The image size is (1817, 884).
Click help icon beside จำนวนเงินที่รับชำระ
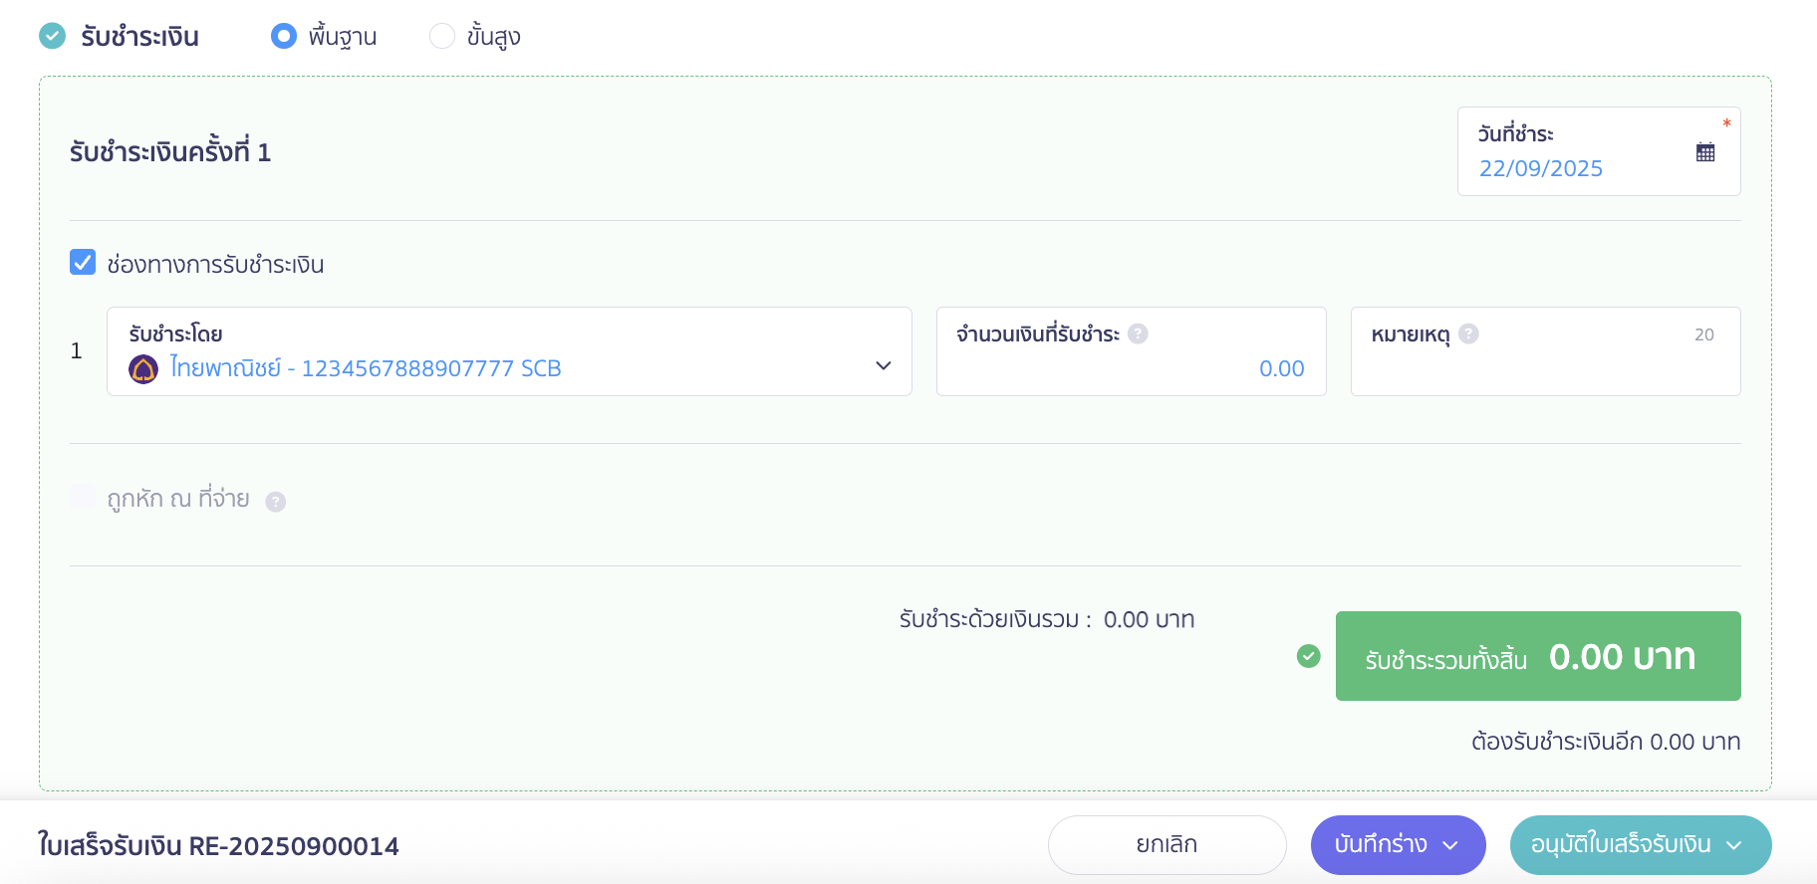tap(1138, 334)
